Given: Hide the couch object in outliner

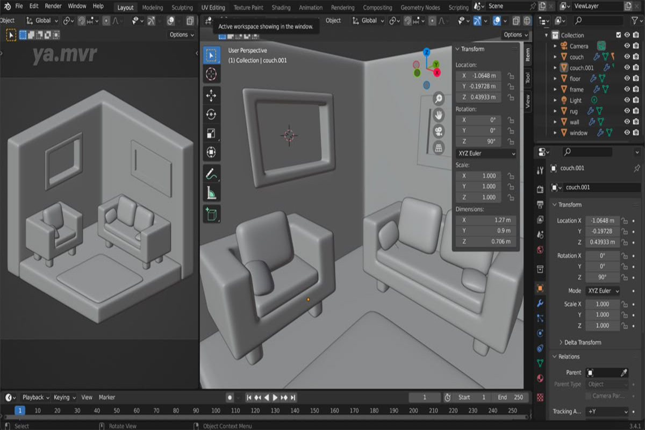Looking at the screenshot, I should coord(627,57).
